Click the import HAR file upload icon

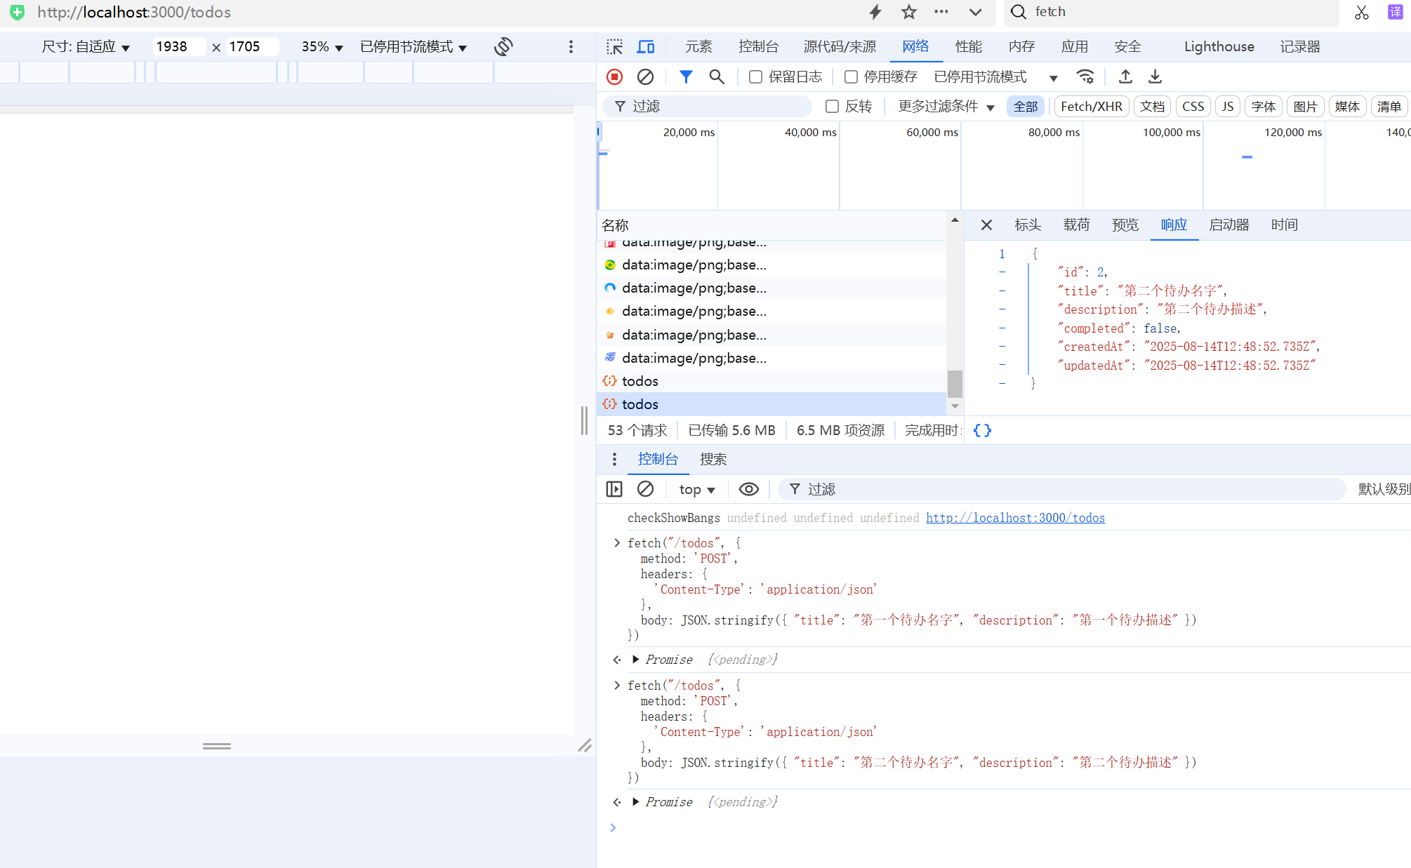(x=1125, y=77)
